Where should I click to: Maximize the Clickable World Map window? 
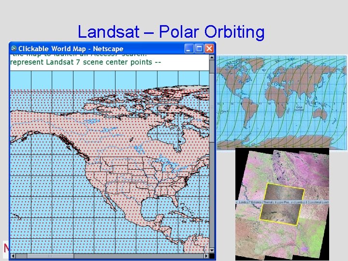click(199, 48)
